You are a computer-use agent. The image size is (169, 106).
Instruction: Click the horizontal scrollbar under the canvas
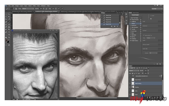click(x=97, y=98)
